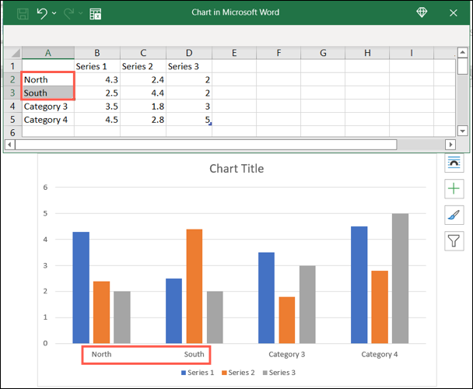Select the blue Category 3 Series 1 bar
This screenshot has height=389, width=473.
coord(266,298)
